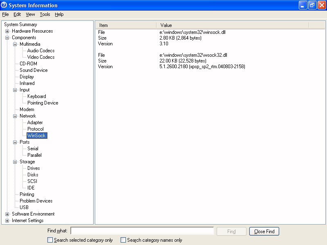Select Audio Codecs category

pos(41,51)
